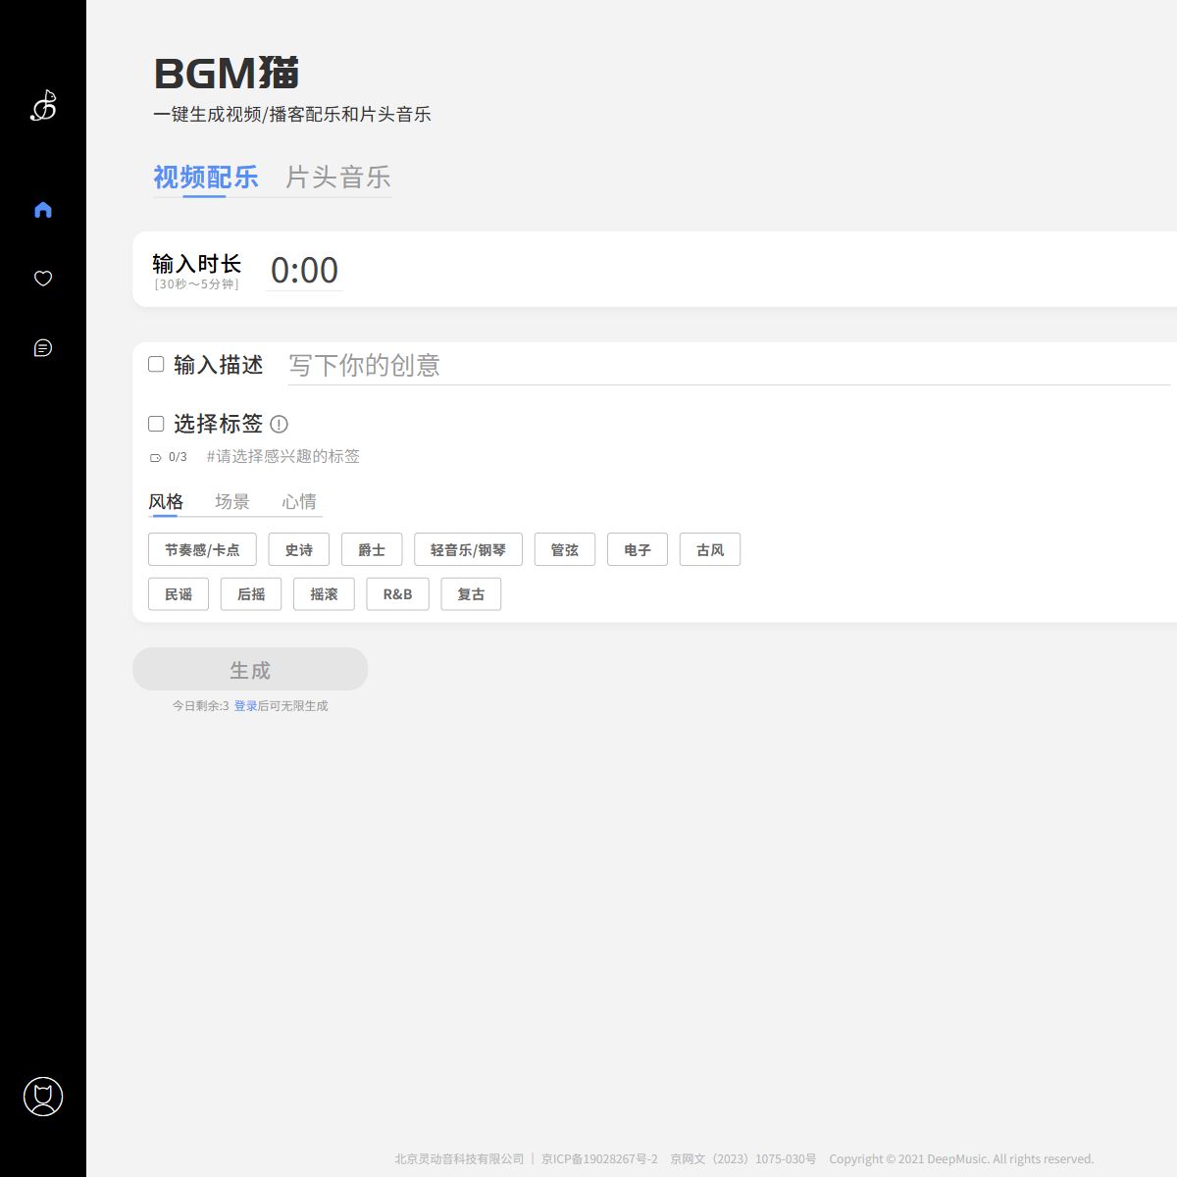The height and width of the screenshot is (1177, 1177).
Task: Open the cat user avatar icon
Action: 43,1097
